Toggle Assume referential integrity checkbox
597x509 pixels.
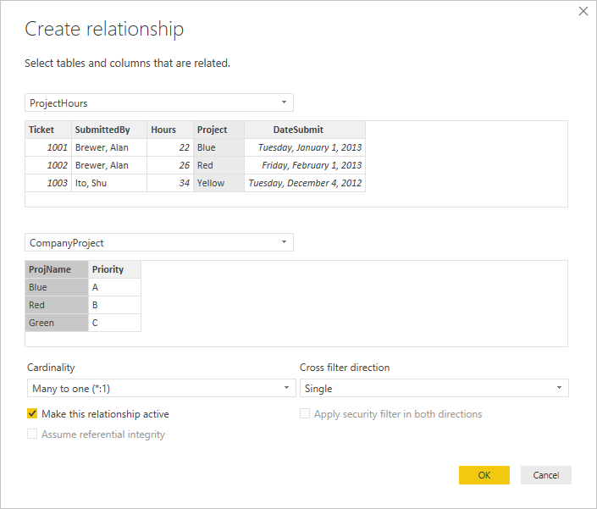(x=33, y=434)
